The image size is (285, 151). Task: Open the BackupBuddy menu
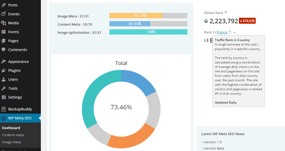pyautogui.click(x=20, y=109)
